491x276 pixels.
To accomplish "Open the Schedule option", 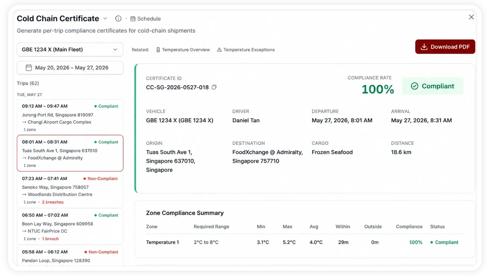I will point(145,18).
